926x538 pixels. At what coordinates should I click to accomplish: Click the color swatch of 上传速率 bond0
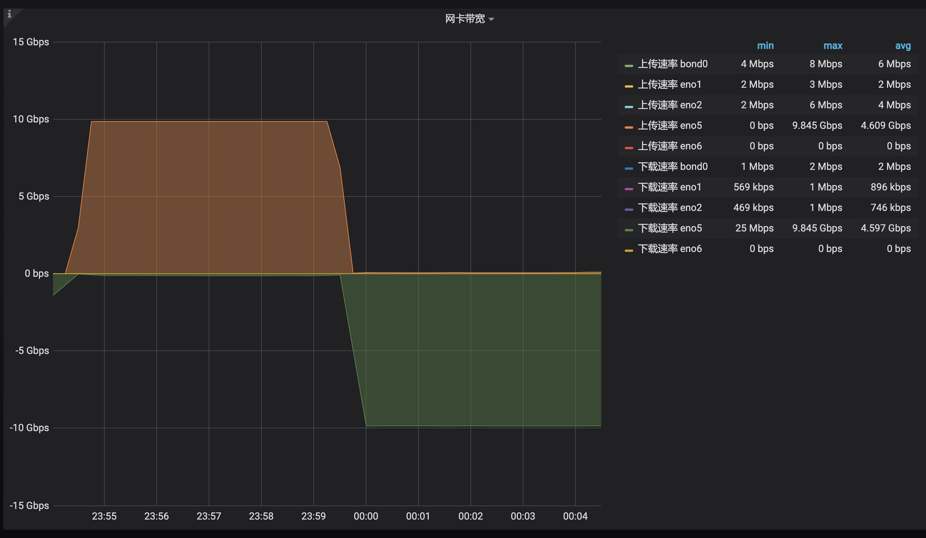tap(628, 65)
